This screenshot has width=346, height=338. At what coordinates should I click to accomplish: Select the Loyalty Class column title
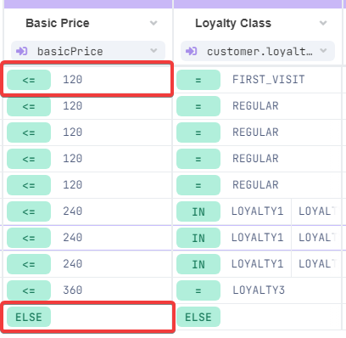click(x=233, y=23)
